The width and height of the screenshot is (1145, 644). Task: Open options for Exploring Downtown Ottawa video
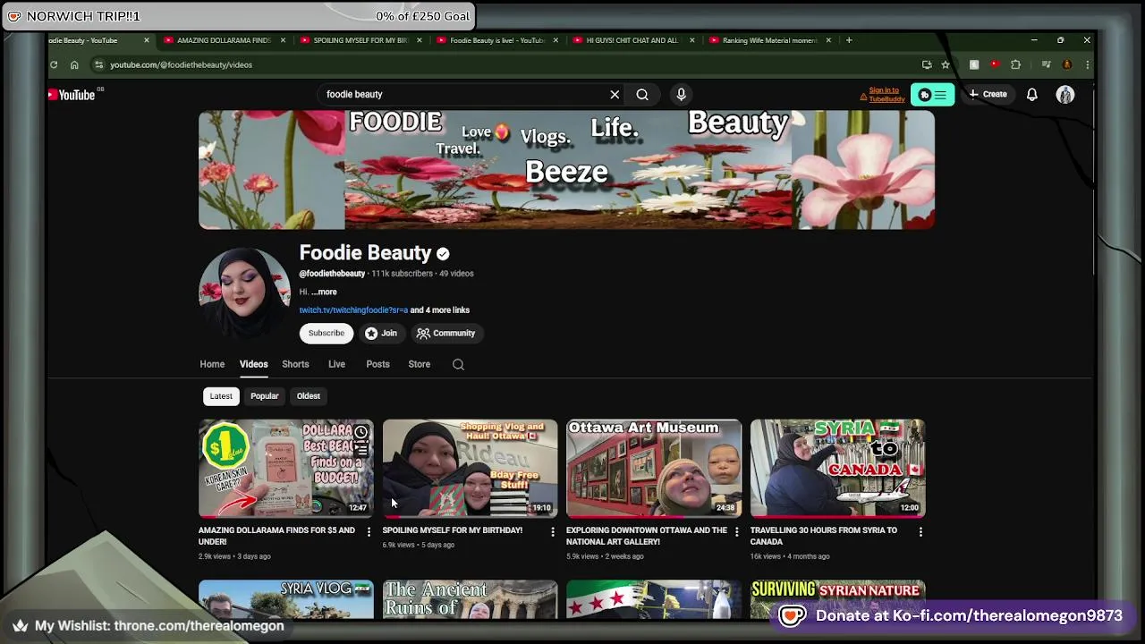(x=737, y=531)
